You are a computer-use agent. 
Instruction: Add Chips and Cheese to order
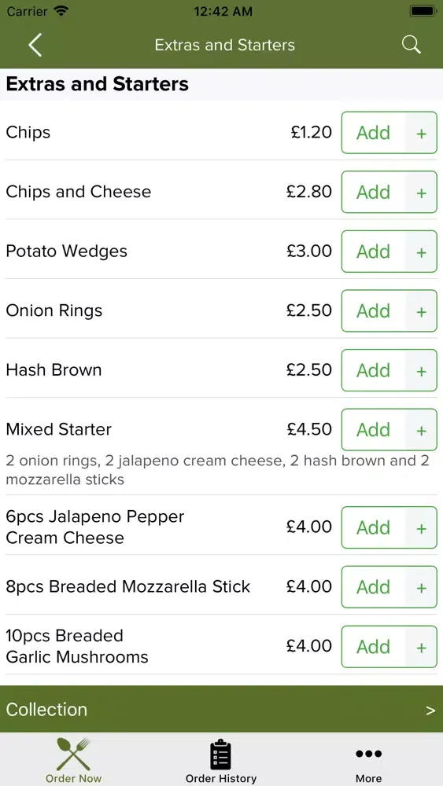click(373, 193)
